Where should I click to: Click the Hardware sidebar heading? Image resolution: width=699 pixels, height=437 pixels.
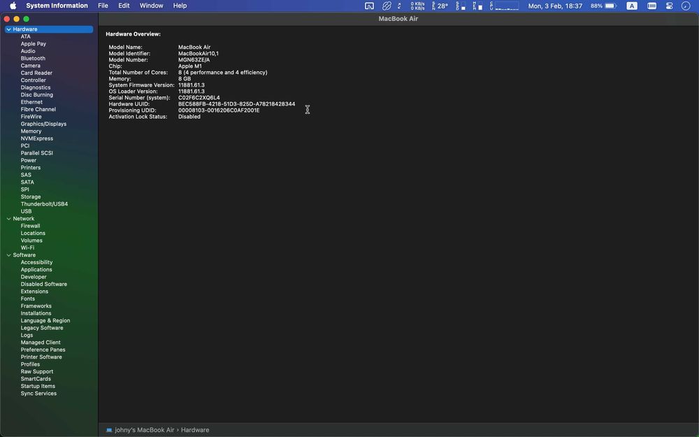click(x=25, y=29)
